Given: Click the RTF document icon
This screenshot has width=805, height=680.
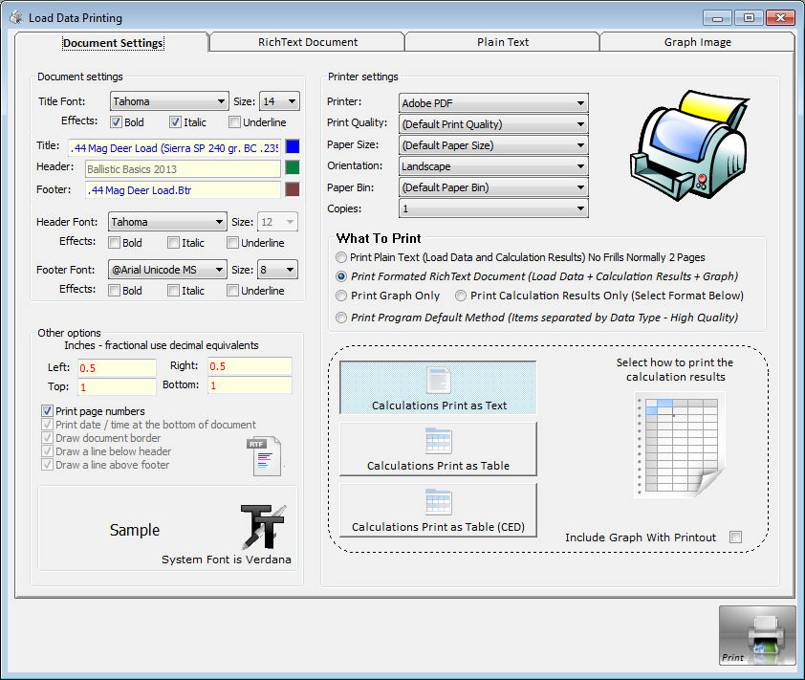Looking at the screenshot, I should tap(267, 456).
